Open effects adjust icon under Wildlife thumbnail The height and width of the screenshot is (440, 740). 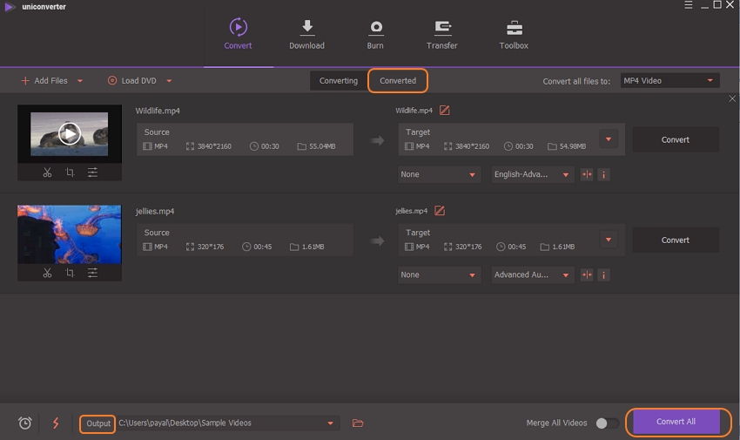click(x=92, y=173)
